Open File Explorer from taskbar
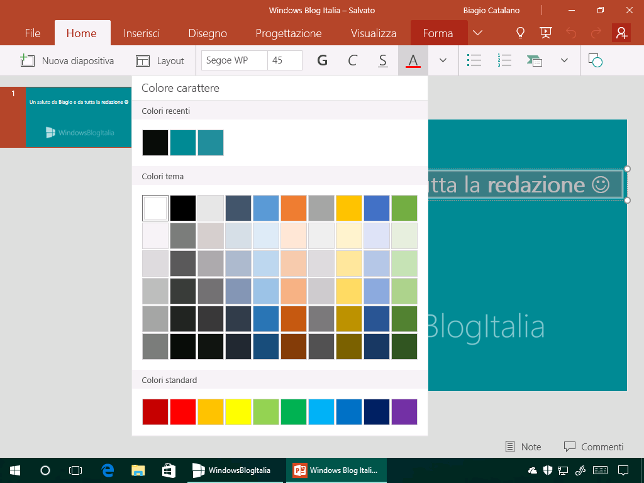644x483 pixels. point(138,470)
